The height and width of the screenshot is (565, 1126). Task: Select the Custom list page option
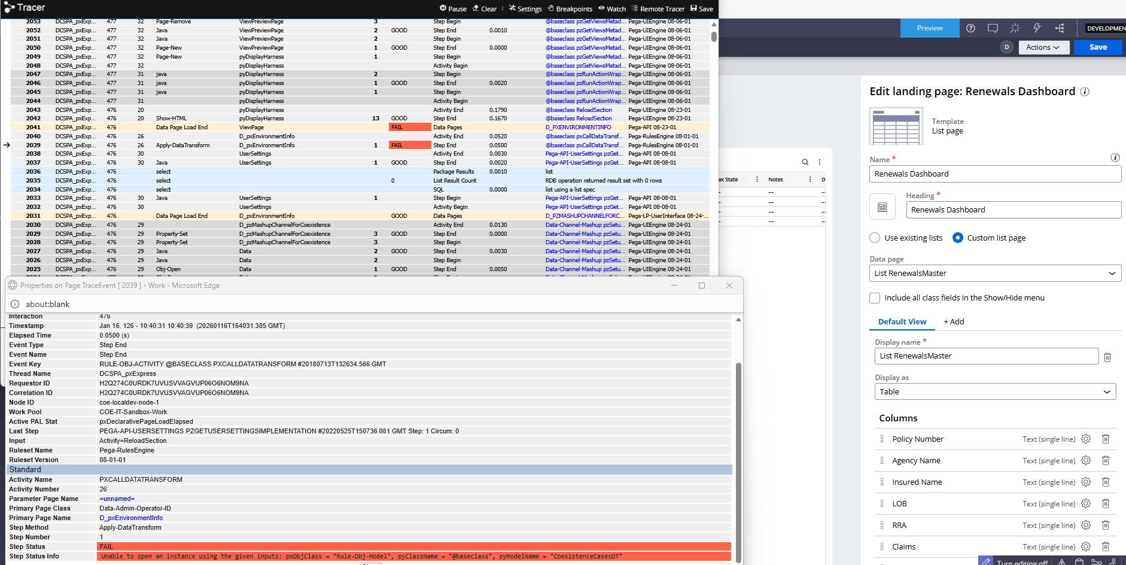click(958, 238)
